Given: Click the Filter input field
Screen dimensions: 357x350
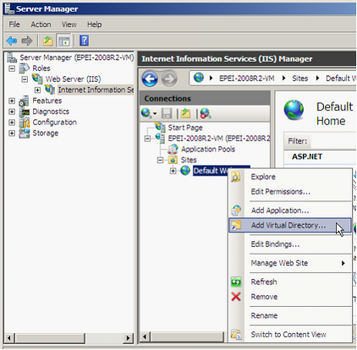Looking at the screenshot, I should 333,141.
